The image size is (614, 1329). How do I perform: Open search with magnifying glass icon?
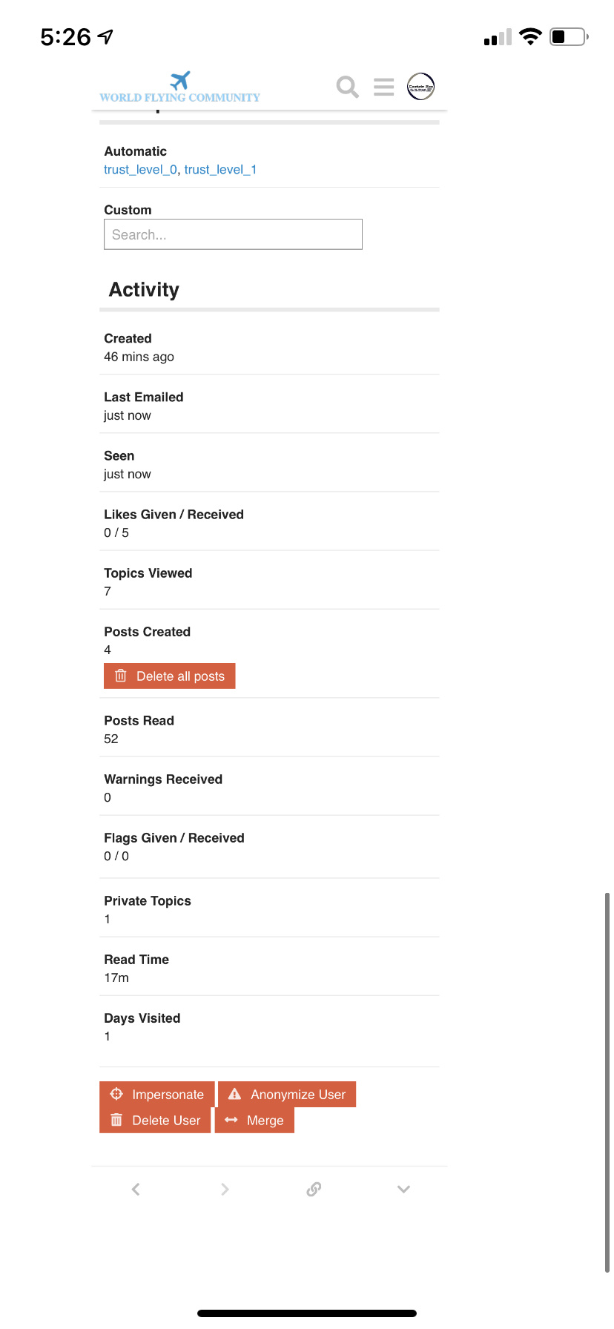(347, 87)
